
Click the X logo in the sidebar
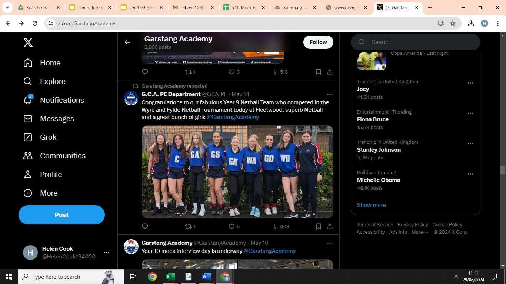pos(28,43)
